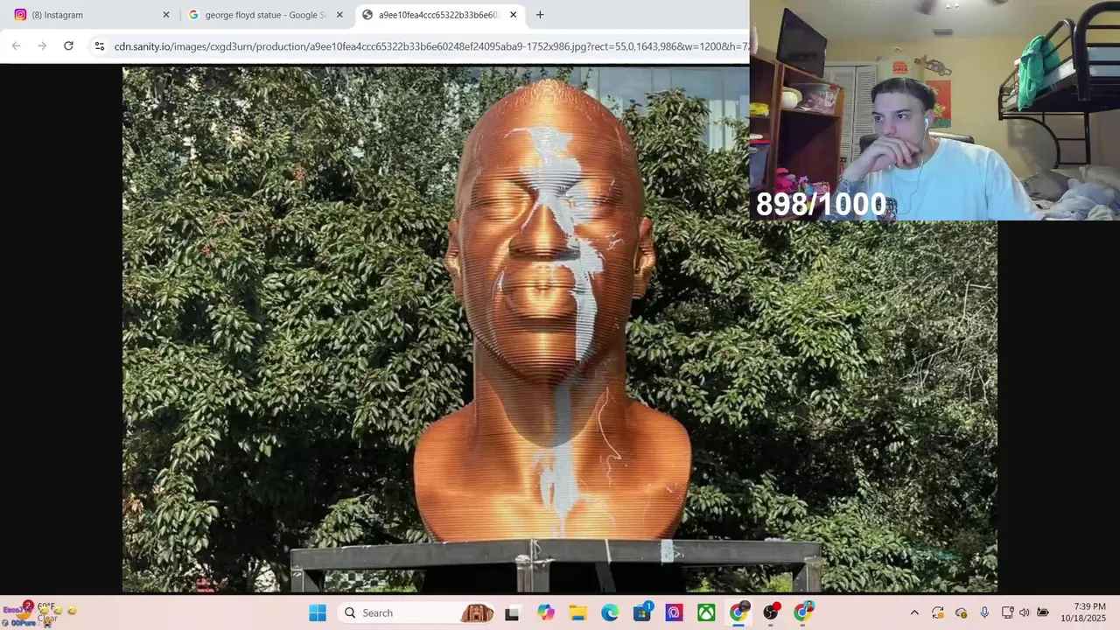Open the Chrome profile window on taskbar
This screenshot has height=630, width=1120.
coord(803,612)
